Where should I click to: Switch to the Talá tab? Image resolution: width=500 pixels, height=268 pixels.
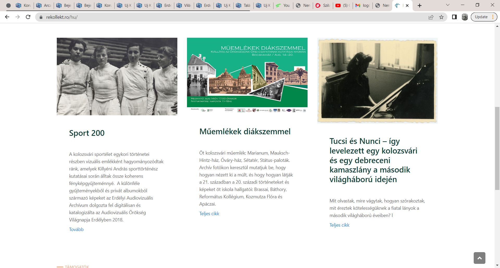(244, 5)
